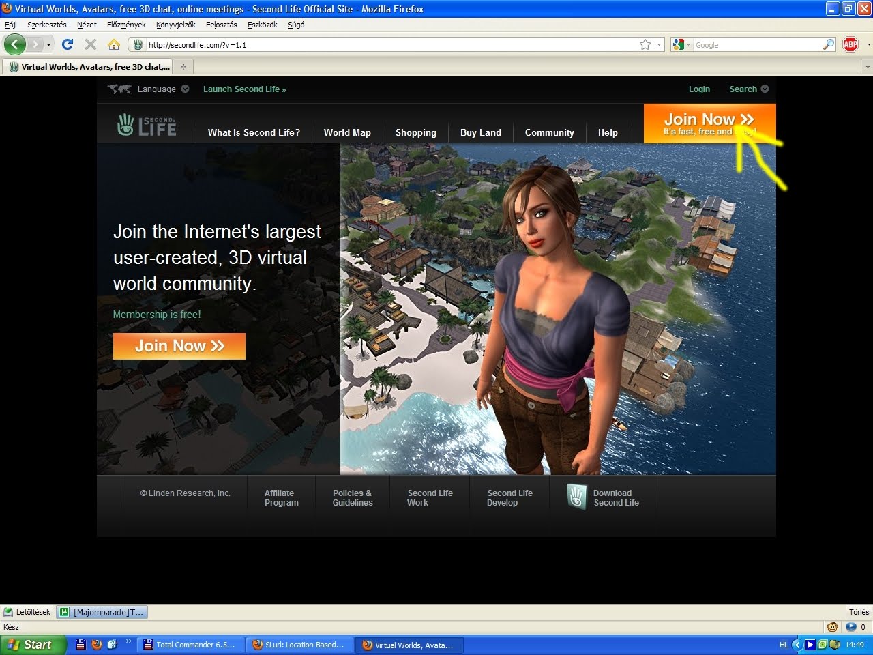The height and width of the screenshot is (655, 873).
Task: Expand the quick launch chevron
Action: pyautogui.click(x=129, y=642)
